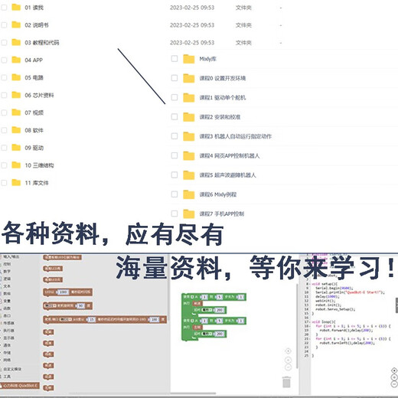Tick the checkbox for 课程4 网页APP控制机器人
398x398 pixels.
click(x=175, y=155)
